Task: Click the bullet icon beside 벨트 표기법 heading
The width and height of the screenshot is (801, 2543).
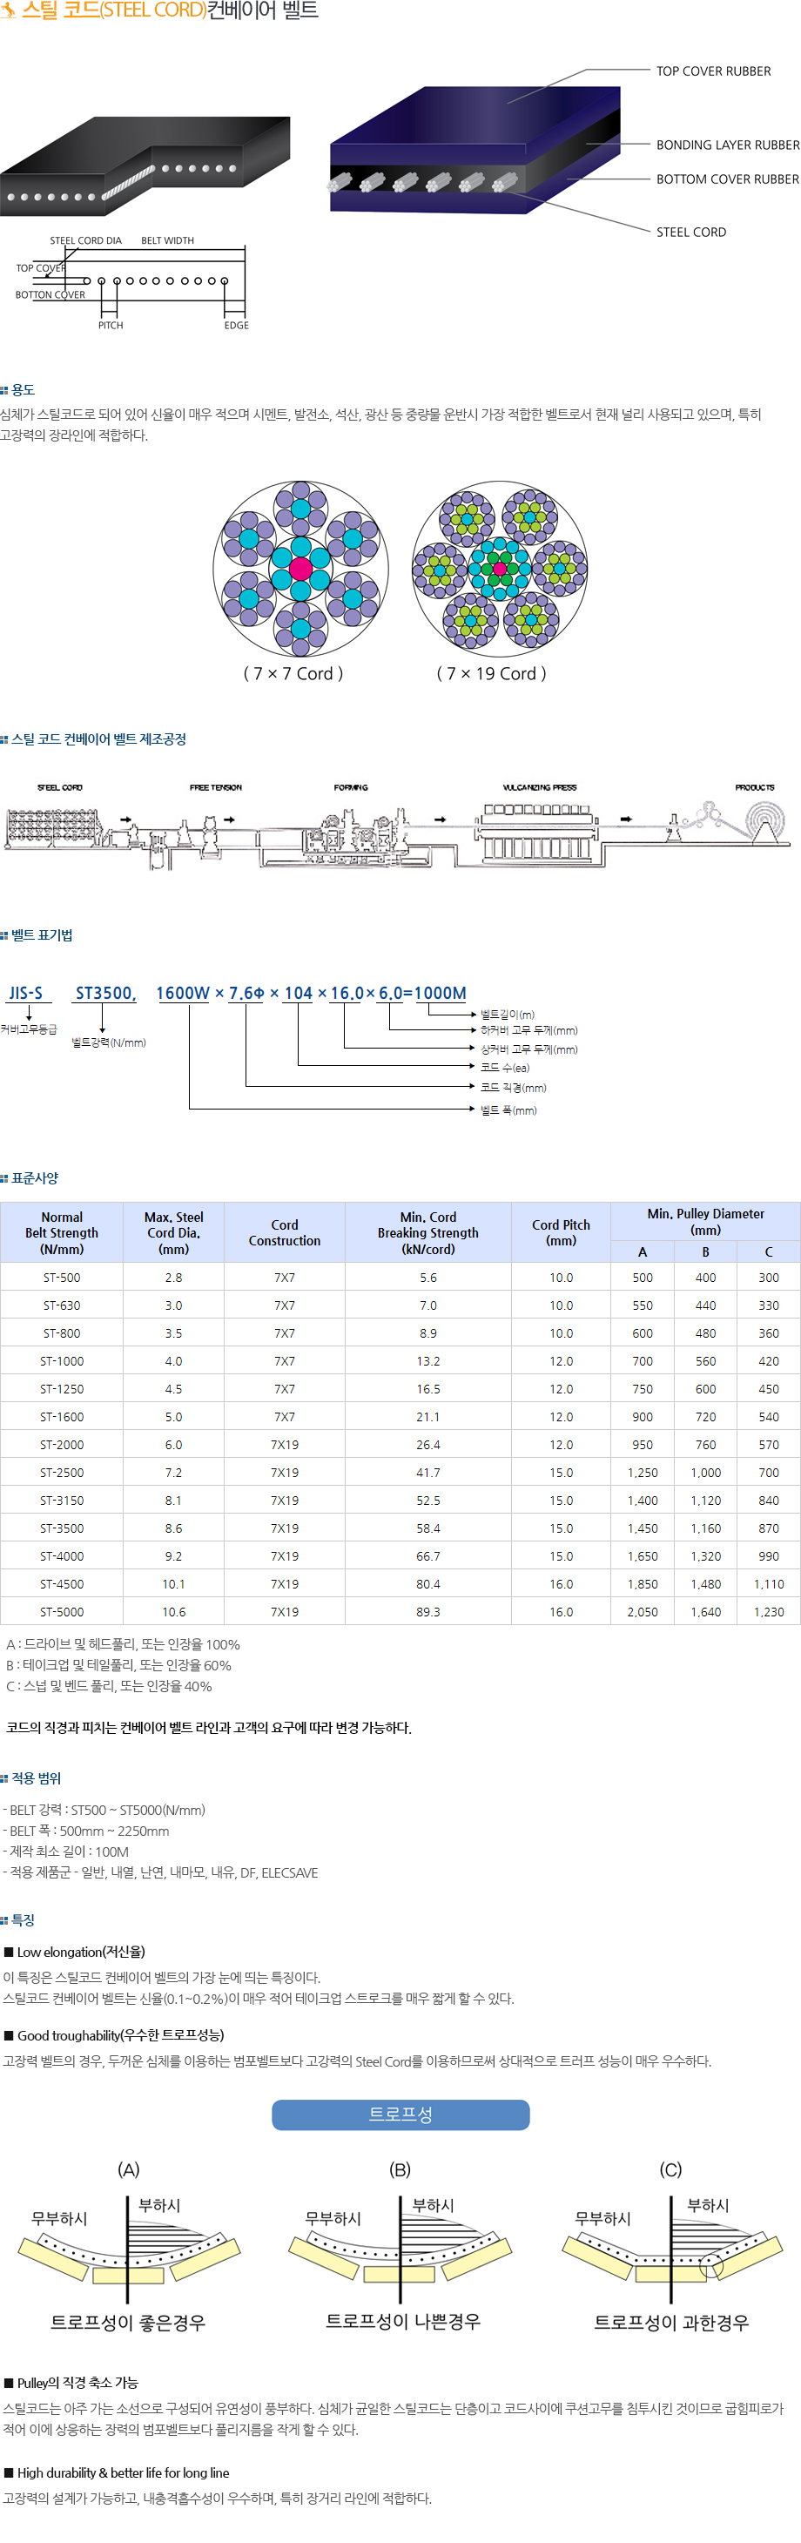Action: (x=5, y=934)
